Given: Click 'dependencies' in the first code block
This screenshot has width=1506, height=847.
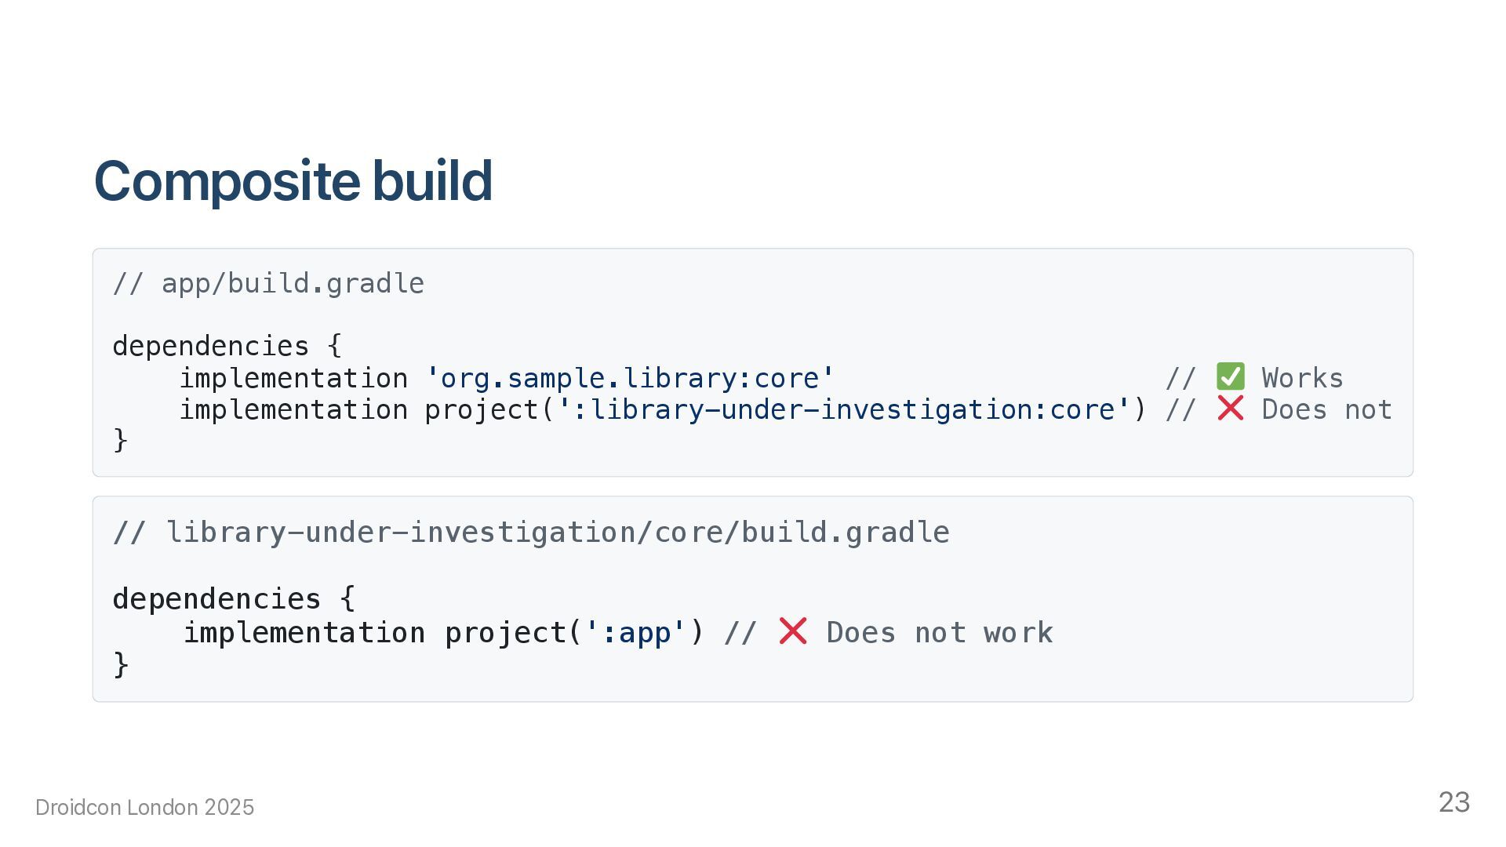Looking at the screenshot, I should (x=211, y=346).
